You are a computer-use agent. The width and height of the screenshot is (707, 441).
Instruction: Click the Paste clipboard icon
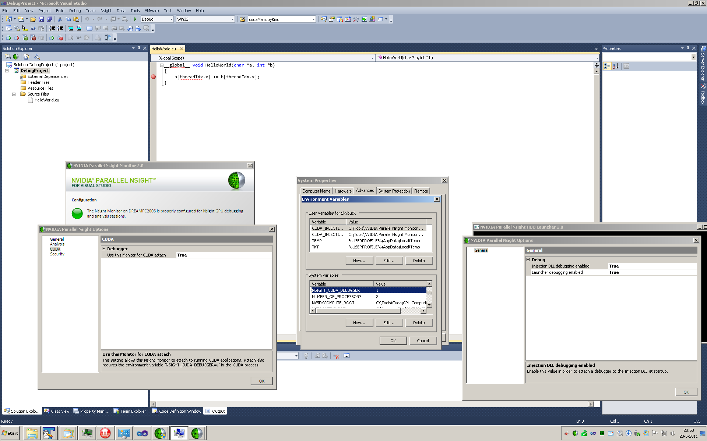[x=76, y=19]
